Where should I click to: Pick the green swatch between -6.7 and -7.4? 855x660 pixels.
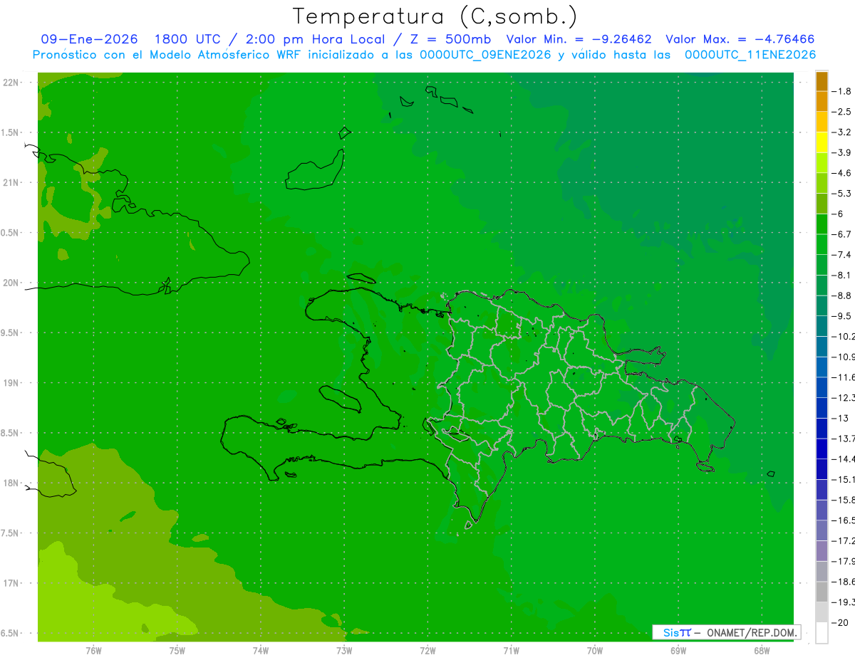point(822,244)
